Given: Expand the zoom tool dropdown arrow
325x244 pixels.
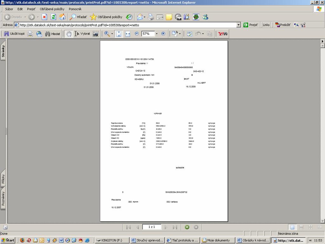Looking at the screenshot, I should point(112,34).
